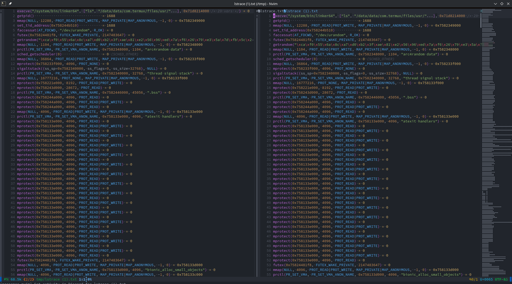The width and height of the screenshot is (512, 284).
Task: Click the search count 0/1 indicator
Action: pos(473,279)
